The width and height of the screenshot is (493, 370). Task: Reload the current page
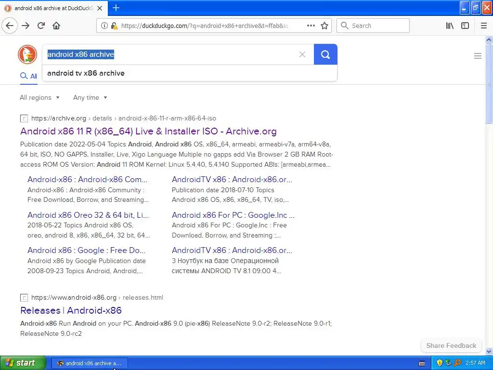[x=41, y=26]
